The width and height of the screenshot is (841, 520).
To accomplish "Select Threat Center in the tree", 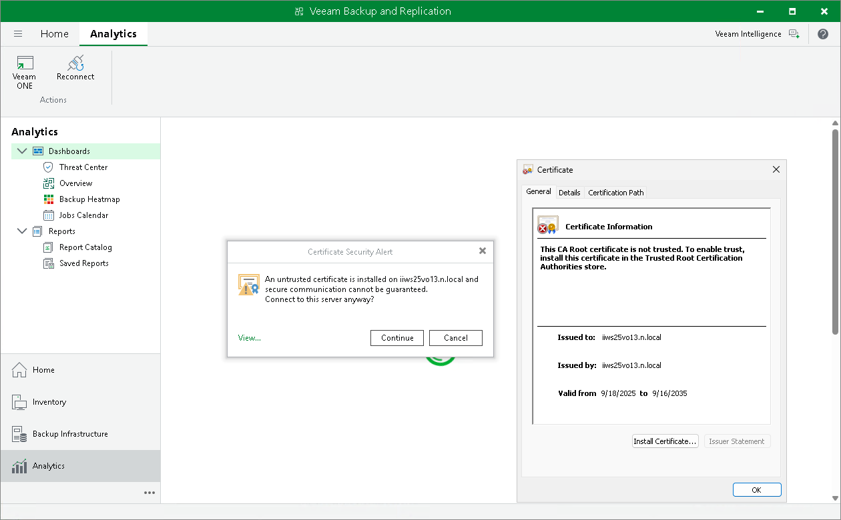I will coord(83,167).
